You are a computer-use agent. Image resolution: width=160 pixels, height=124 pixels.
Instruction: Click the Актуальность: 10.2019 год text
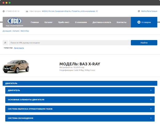pyautogui.click(x=72, y=67)
